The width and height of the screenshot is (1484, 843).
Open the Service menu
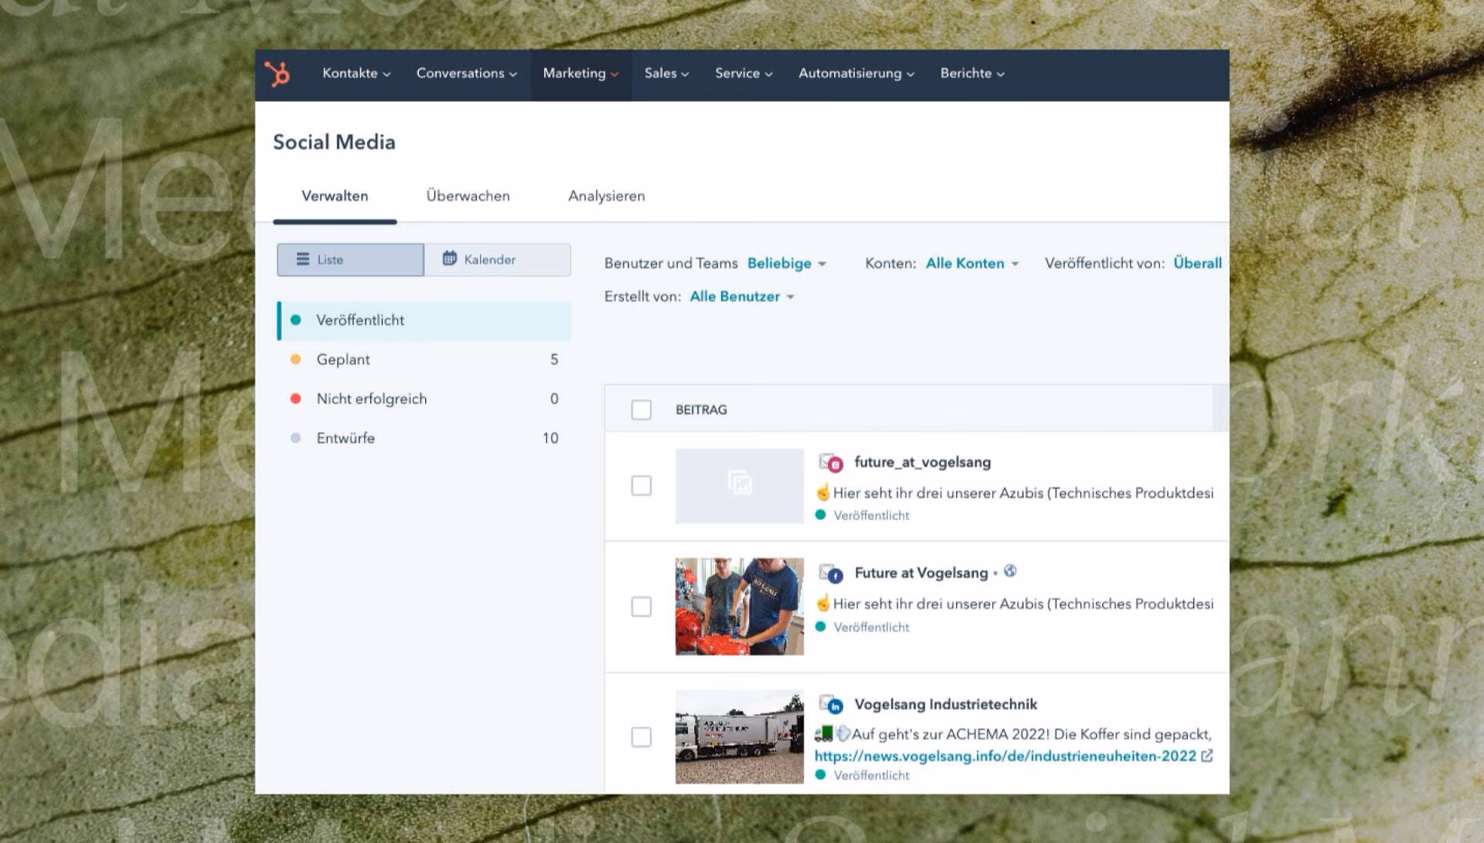744,73
